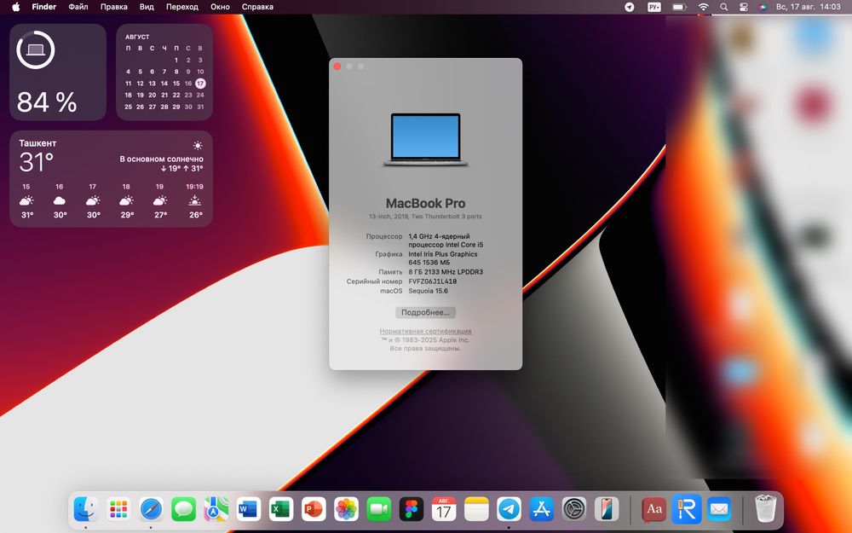Screen dimensions: 852x533
Task: Click the MacBook Pro laptop image
Action: coord(425,140)
